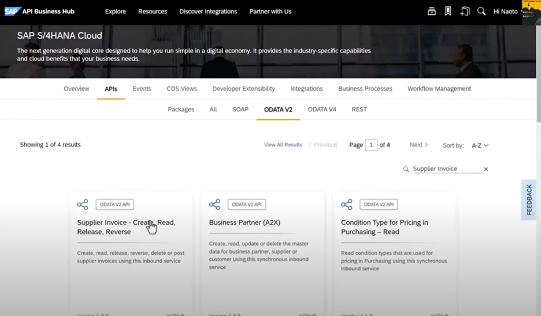The height and width of the screenshot is (316, 541).
Task: Switch to the Overview tab
Action: (x=76, y=89)
